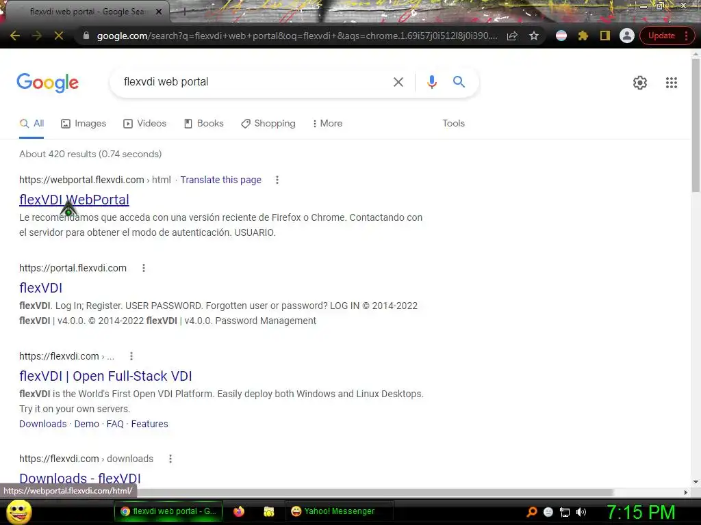Switch to Images results tab
This screenshot has height=525, width=701.
coord(84,124)
